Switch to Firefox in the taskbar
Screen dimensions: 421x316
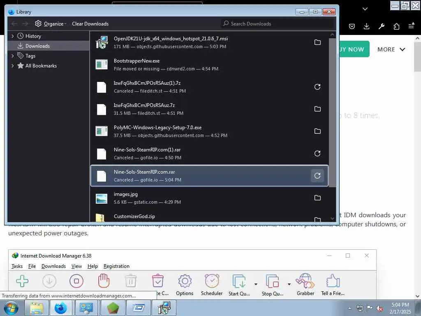click(61, 308)
